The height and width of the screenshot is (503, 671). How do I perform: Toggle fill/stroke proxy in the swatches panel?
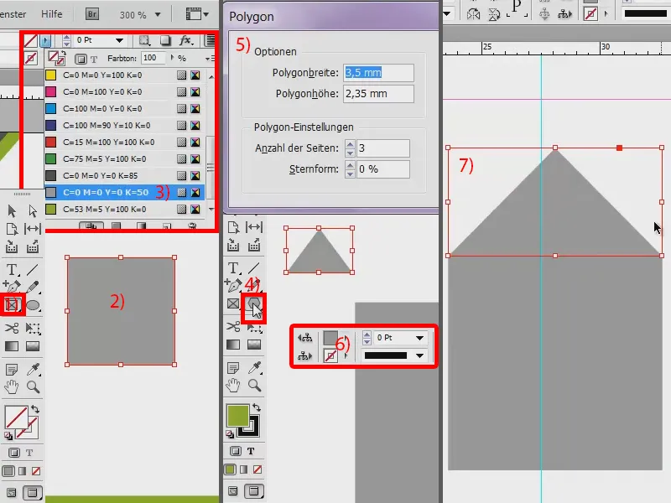pyautogui.click(x=56, y=57)
